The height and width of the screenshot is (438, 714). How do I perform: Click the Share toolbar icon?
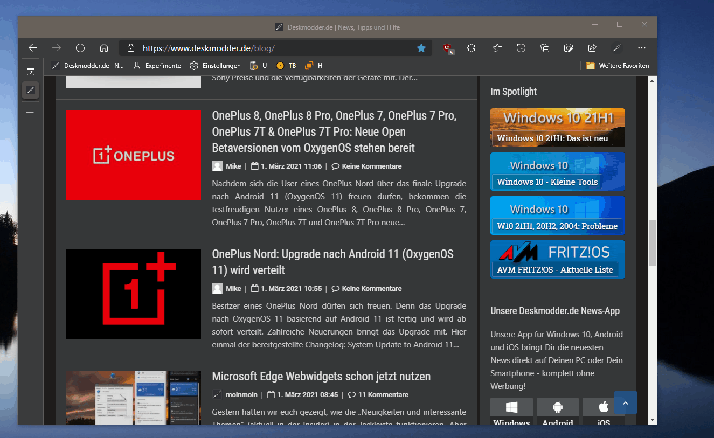[x=592, y=48]
